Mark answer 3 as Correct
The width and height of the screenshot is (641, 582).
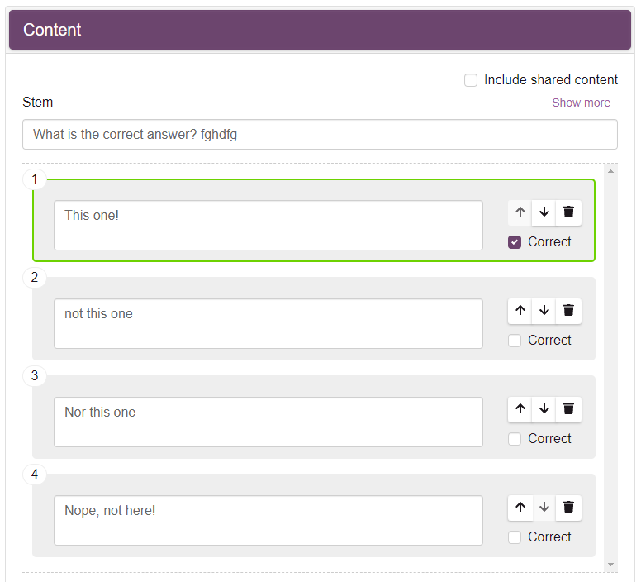coord(515,439)
